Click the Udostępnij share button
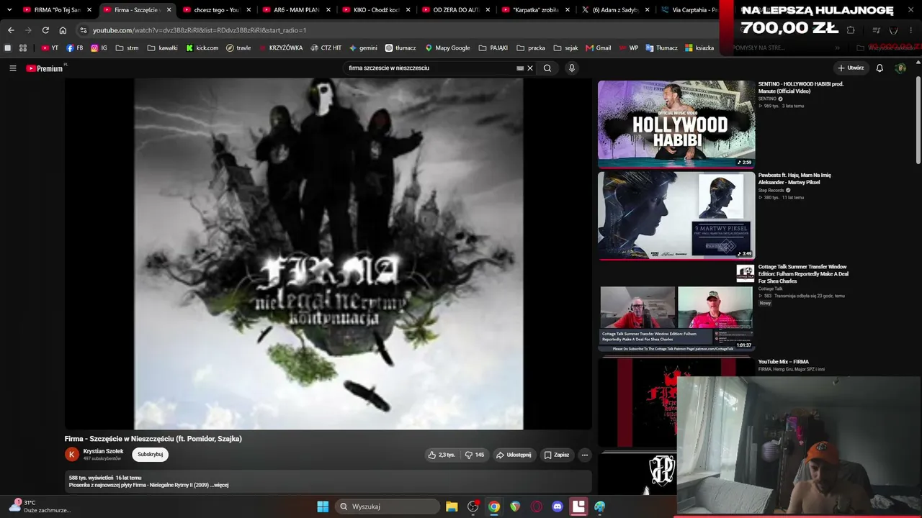The width and height of the screenshot is (922, 518). point(514,455)
